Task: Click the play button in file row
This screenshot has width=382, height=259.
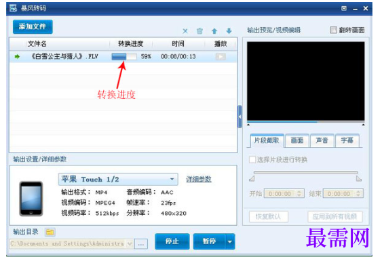Action: click(221, 57)
